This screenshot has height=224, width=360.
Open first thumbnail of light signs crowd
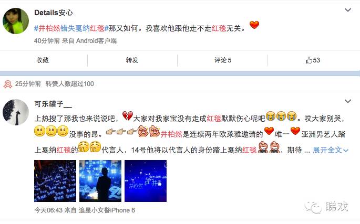[55, 181]
